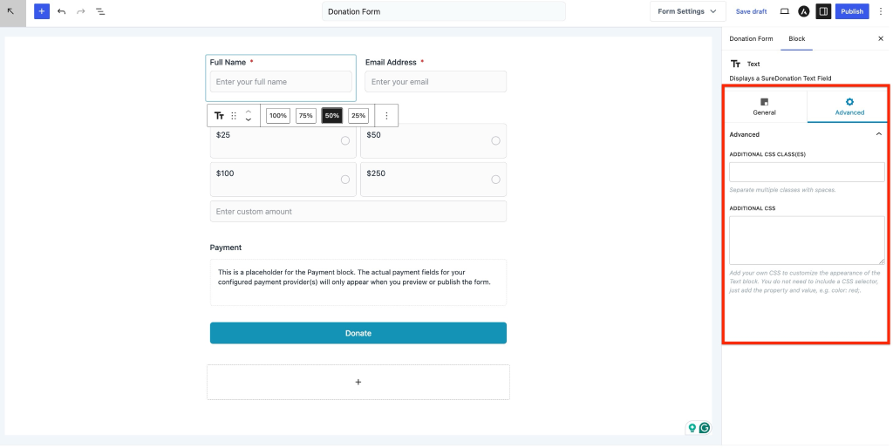Screen dimensions: 893x448
Task: Click the Astra logo icon in header
Action: [x=803, y=11]
